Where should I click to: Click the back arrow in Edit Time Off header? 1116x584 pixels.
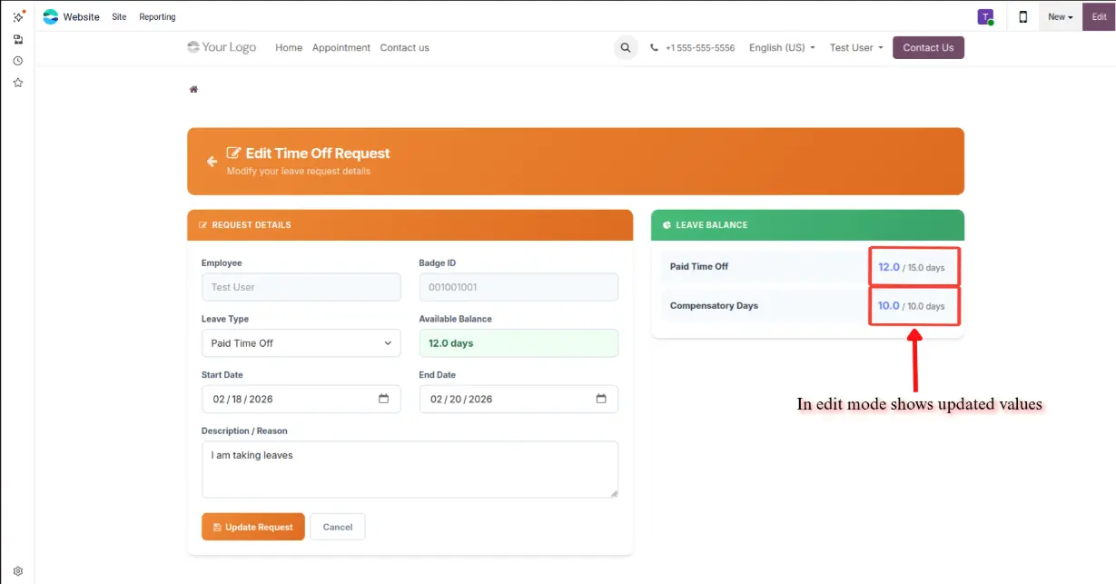[212, 162]
